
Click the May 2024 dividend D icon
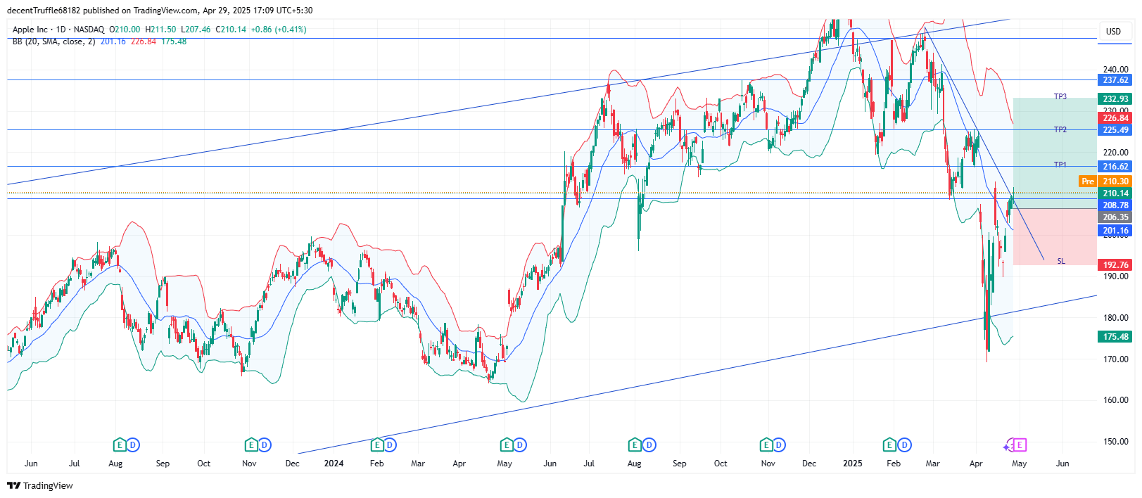tap(520, 445)
